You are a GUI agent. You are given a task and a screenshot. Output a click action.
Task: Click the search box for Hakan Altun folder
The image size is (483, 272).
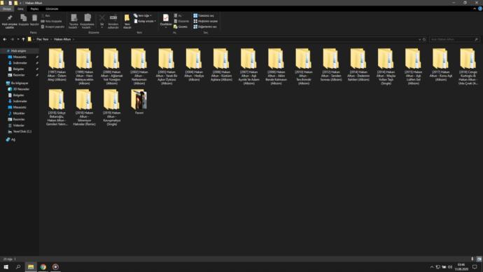[454, 39]
